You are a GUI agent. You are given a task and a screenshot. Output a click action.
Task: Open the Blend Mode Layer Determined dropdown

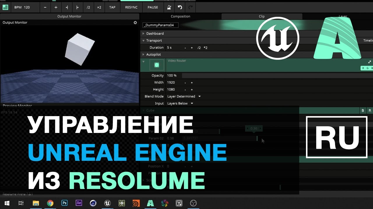click(x=184, y=96)
